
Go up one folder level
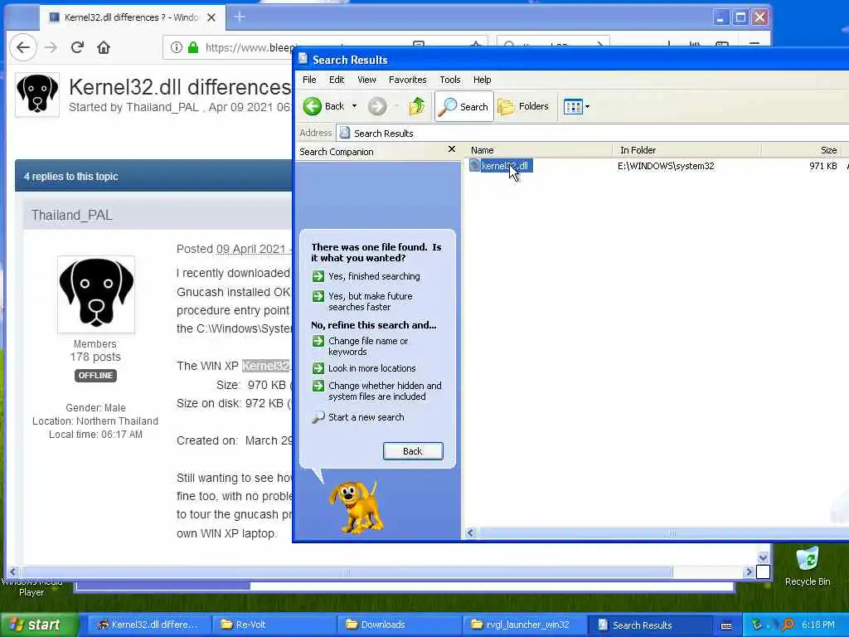coord(416,106)
